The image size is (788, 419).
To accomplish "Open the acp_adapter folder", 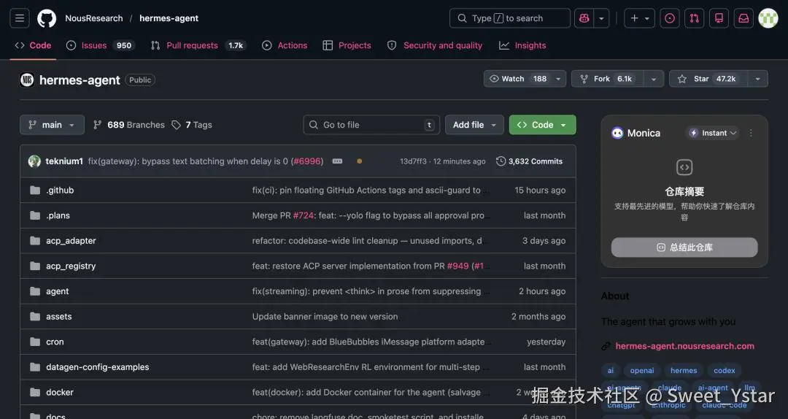I will [x=71, y=240].
